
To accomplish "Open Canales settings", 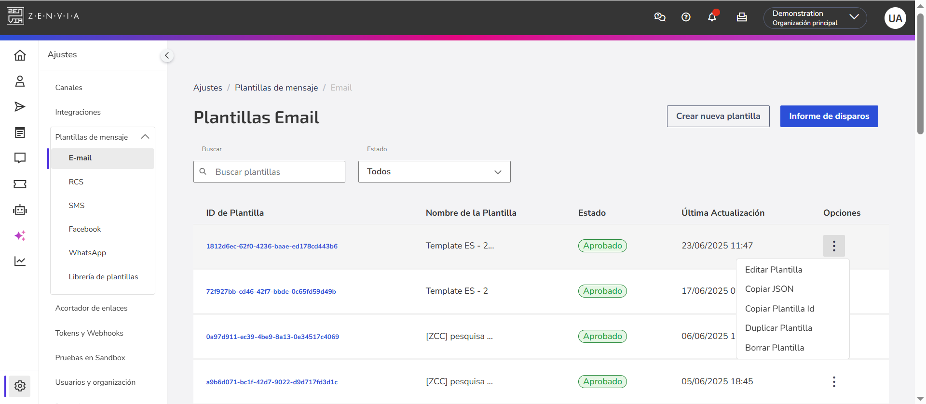I will point(68,88).
